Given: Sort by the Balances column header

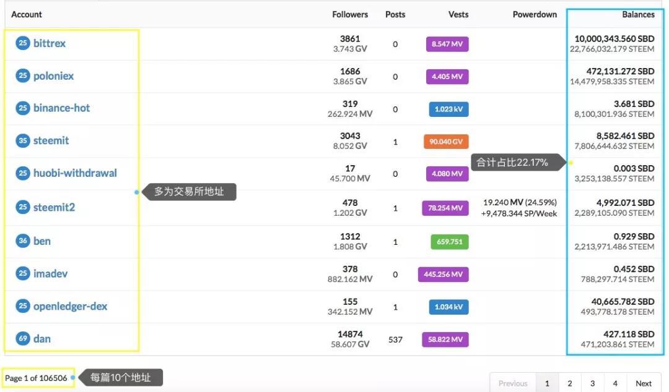Looking at the screenshot, I should point(638,14).
